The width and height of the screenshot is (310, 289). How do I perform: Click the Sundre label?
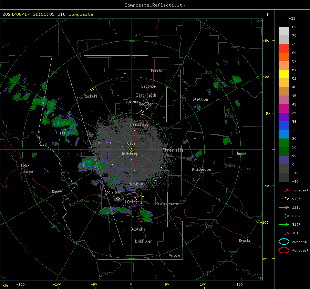click(104, 142)
